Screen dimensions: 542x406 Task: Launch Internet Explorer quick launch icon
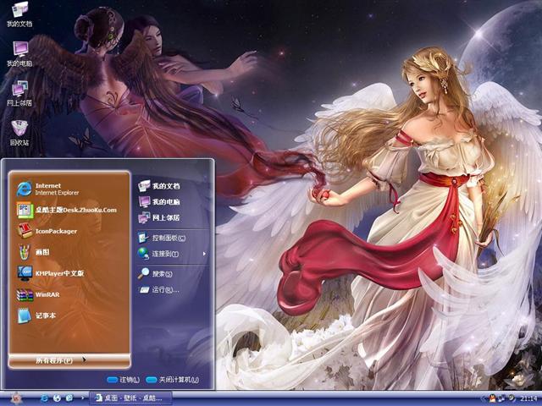44,398
